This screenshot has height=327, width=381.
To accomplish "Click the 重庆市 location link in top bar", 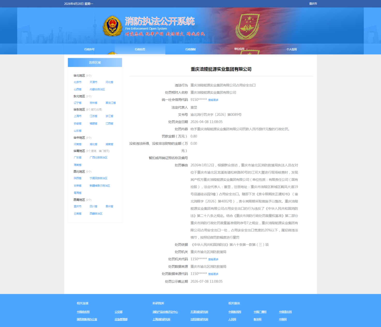I will (313, 4).
